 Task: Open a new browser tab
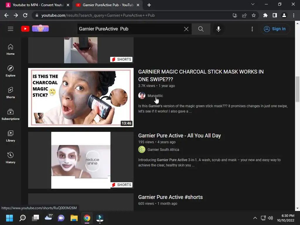click(x=149, y=5)
